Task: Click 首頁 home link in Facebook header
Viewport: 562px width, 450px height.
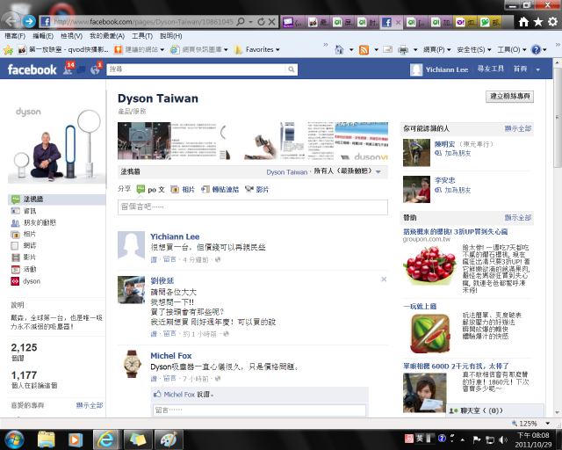Action: pos(520,69)
